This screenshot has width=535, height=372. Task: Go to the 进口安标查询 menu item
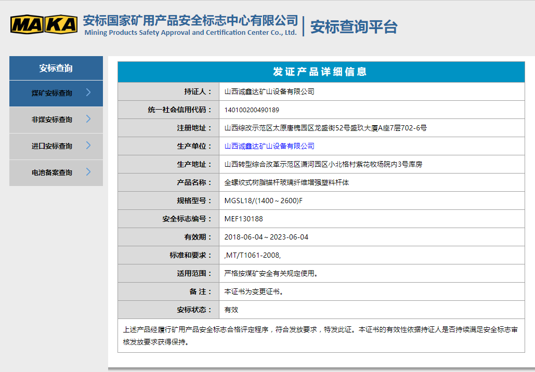tap(52, 147)
